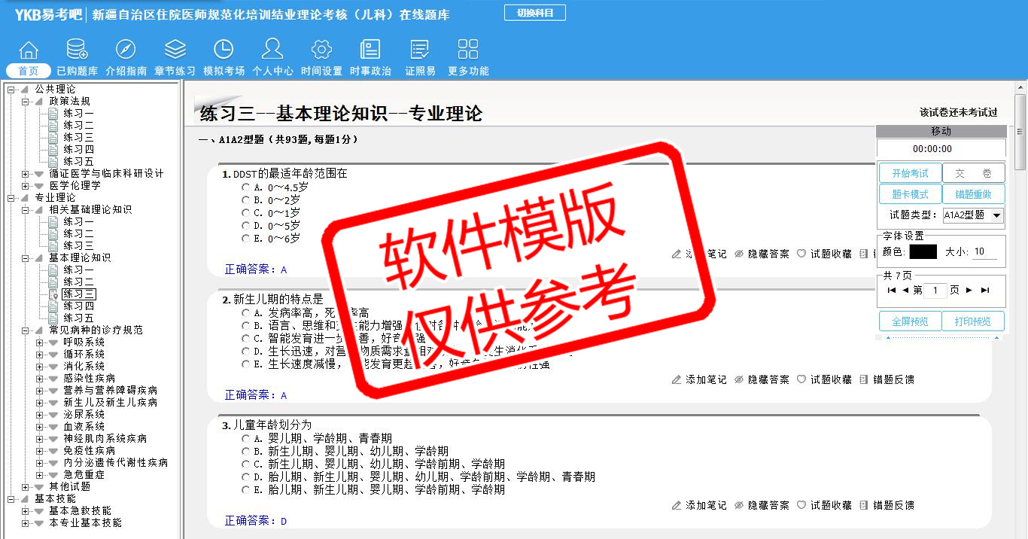Select option D for question 3 儿童年龄划分

click(246, 477)
